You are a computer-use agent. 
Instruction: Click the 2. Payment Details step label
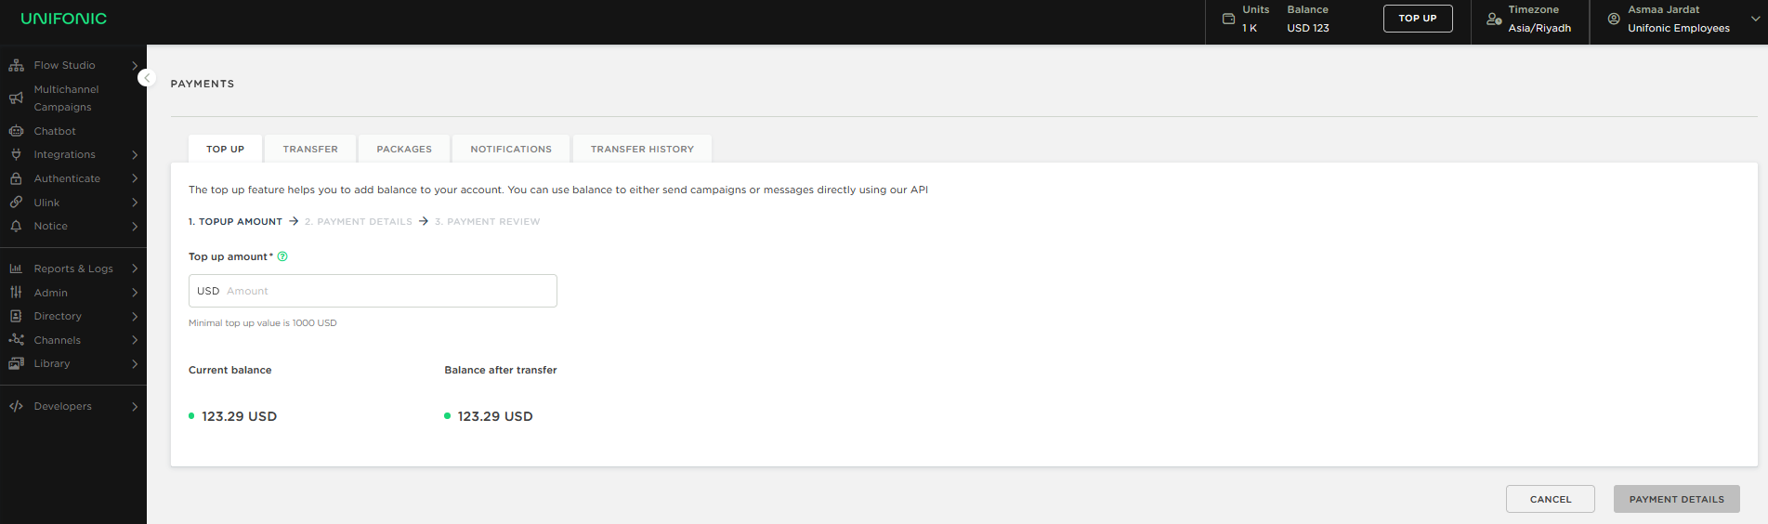click(359, 221)
